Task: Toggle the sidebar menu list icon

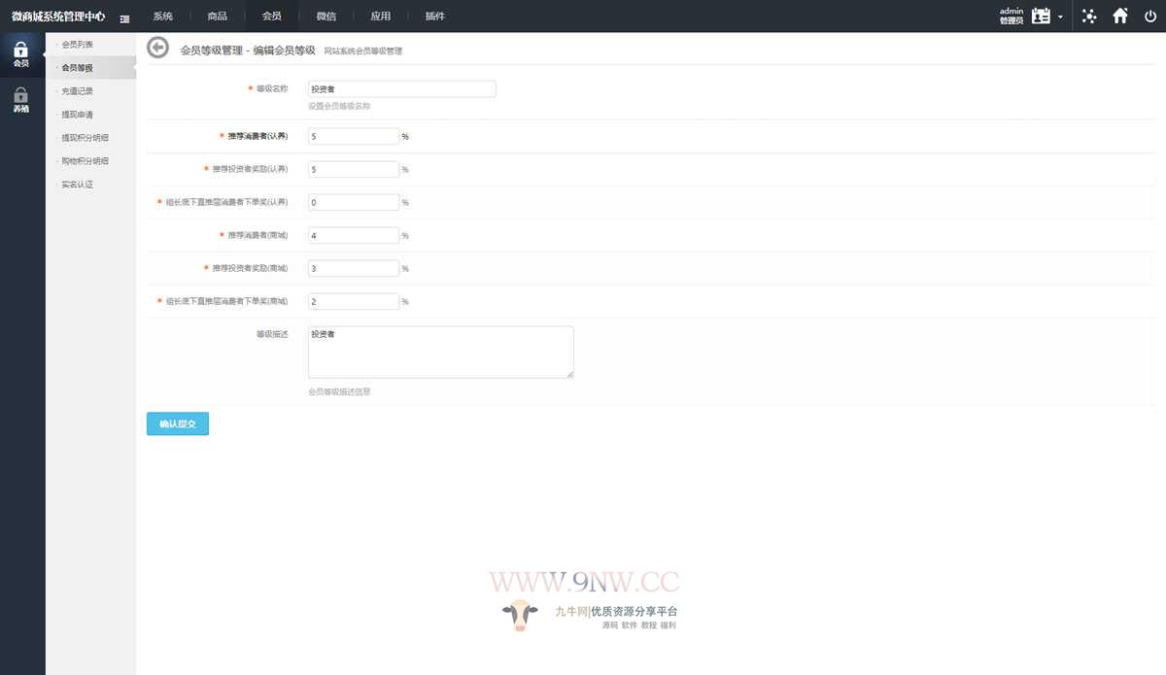Action: [x=125, y=18]
